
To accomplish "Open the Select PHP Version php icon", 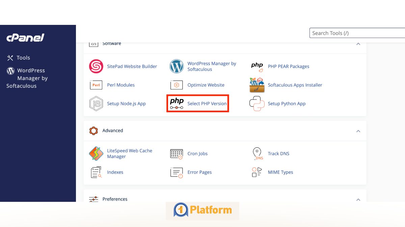I will pos(177,104).
